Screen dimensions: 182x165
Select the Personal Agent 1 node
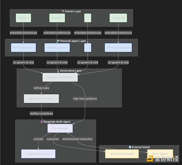coord(23,48)
